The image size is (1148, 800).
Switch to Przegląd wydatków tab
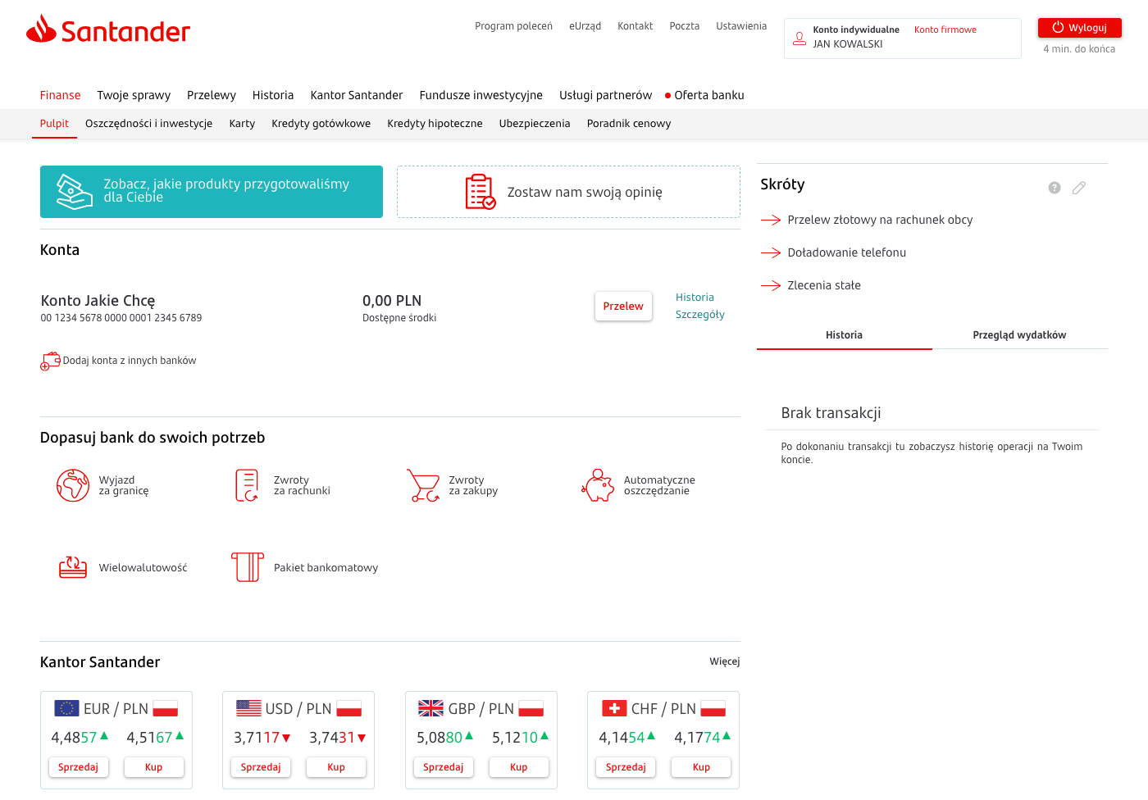(x=1019, y=335)
